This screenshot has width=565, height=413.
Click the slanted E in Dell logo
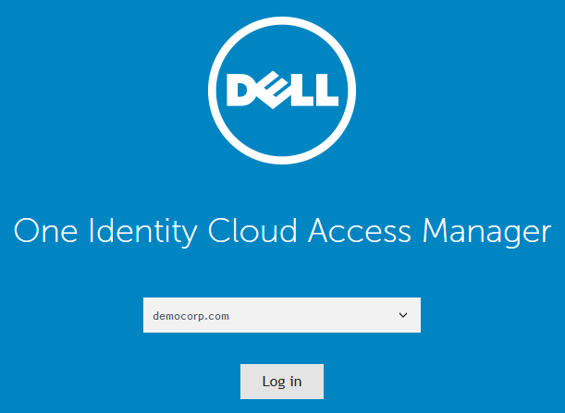(270, 91)
